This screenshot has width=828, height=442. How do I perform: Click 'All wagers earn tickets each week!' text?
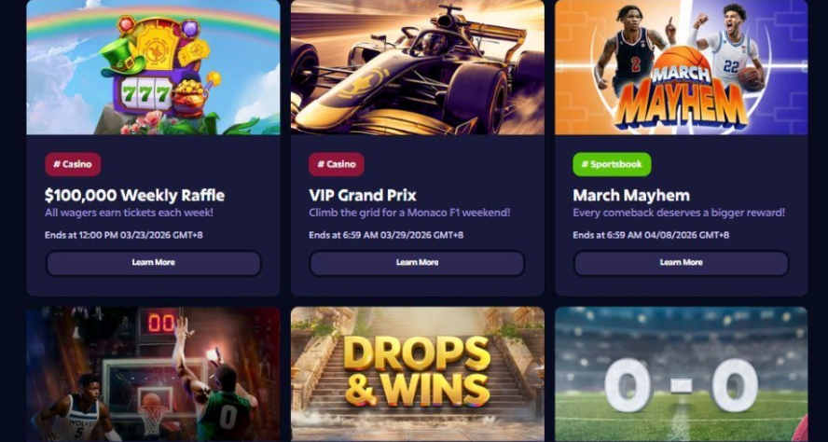click(129, 213)
